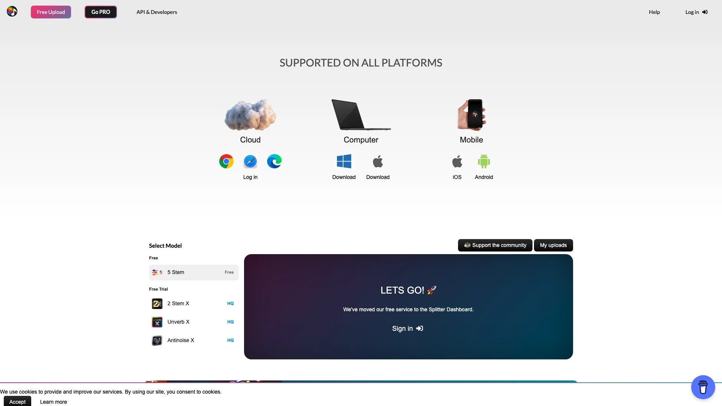Click the Help menu item

click(655, 12)
